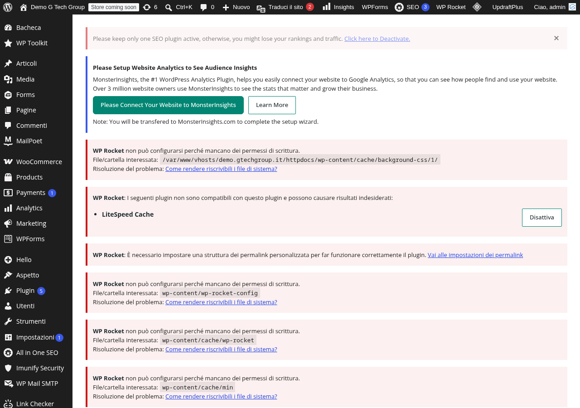Click the Learn More button
The height and width of the screenshot is (408, 580).
[x=272, y=105]
